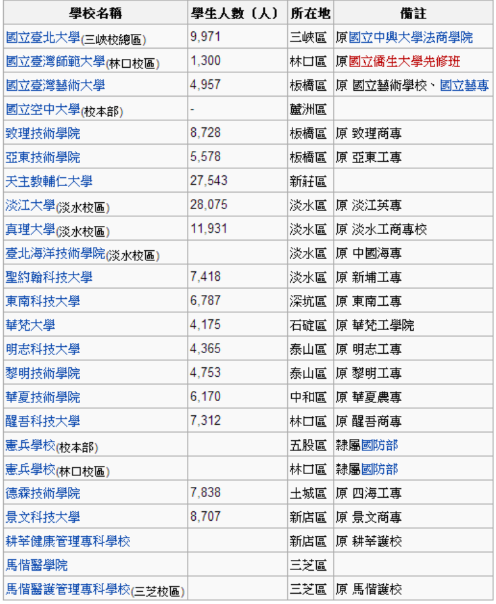Select the student count 28,075

pyautogui.click(x=209, y=205)
